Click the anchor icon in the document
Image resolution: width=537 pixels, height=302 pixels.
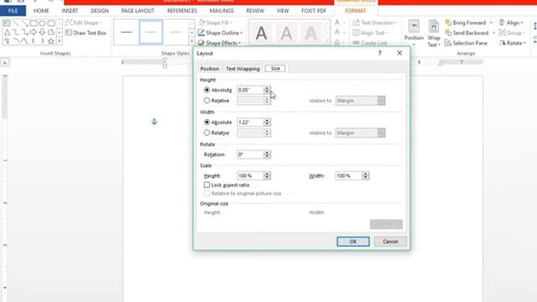click(154, 121)
